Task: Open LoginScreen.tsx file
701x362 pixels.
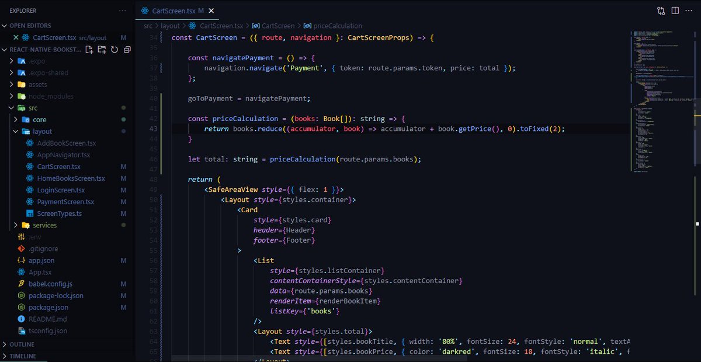Action: (67, 190)
